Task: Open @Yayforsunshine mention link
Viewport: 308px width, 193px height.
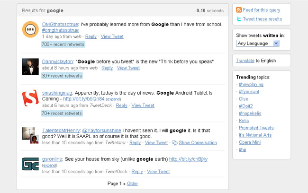Action: pyautogui.click(x=101, y=131)
